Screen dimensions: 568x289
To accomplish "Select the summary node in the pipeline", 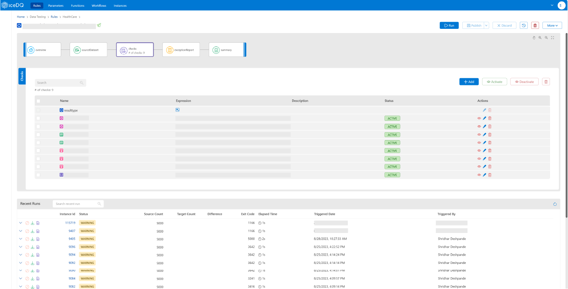I will [x=227, y=49].
